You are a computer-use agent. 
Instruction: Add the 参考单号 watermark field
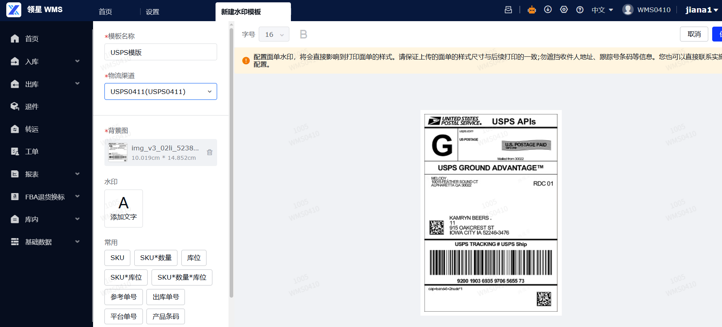124,297
